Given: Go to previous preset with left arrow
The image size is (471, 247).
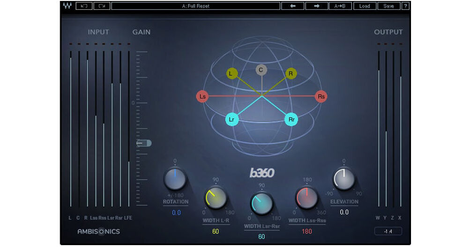Looking at the screenshot, I should (x=293, y=6).
